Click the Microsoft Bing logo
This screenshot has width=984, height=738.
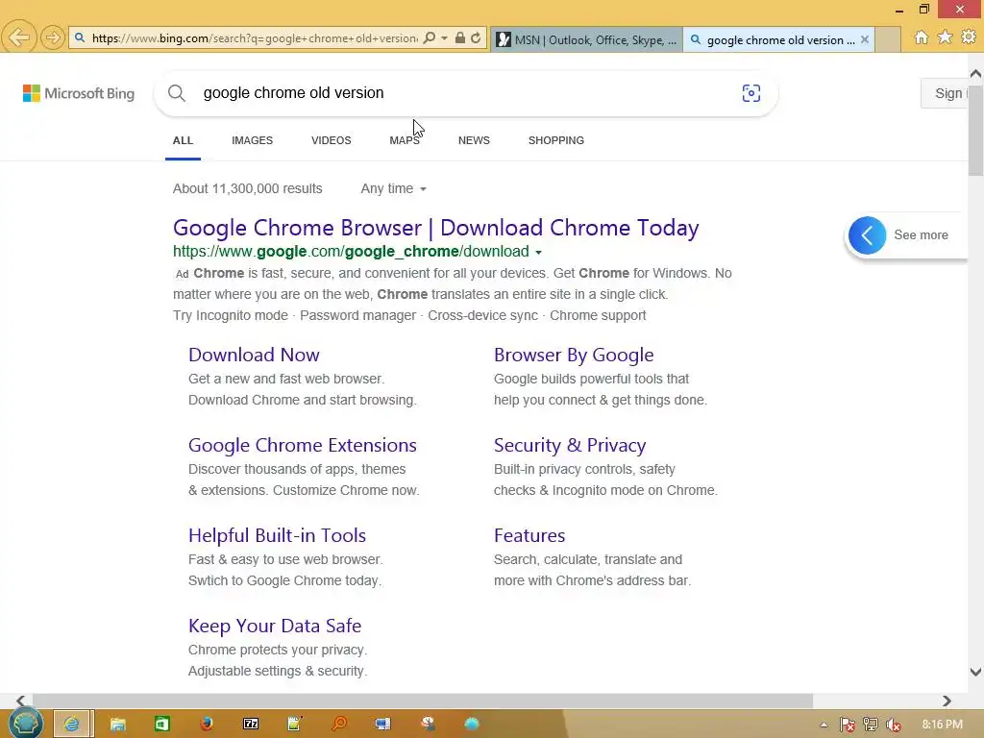pyautogui.click(x=79, y=93)
